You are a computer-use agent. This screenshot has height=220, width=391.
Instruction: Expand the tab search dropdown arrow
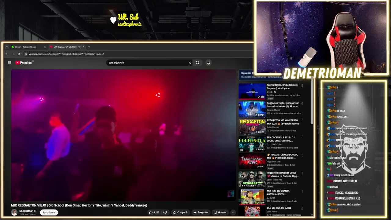[x=7, y=47]
